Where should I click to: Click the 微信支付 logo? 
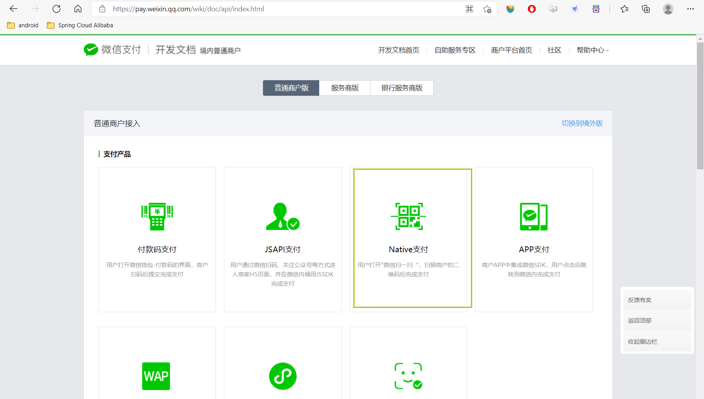(x=112, y=50)
